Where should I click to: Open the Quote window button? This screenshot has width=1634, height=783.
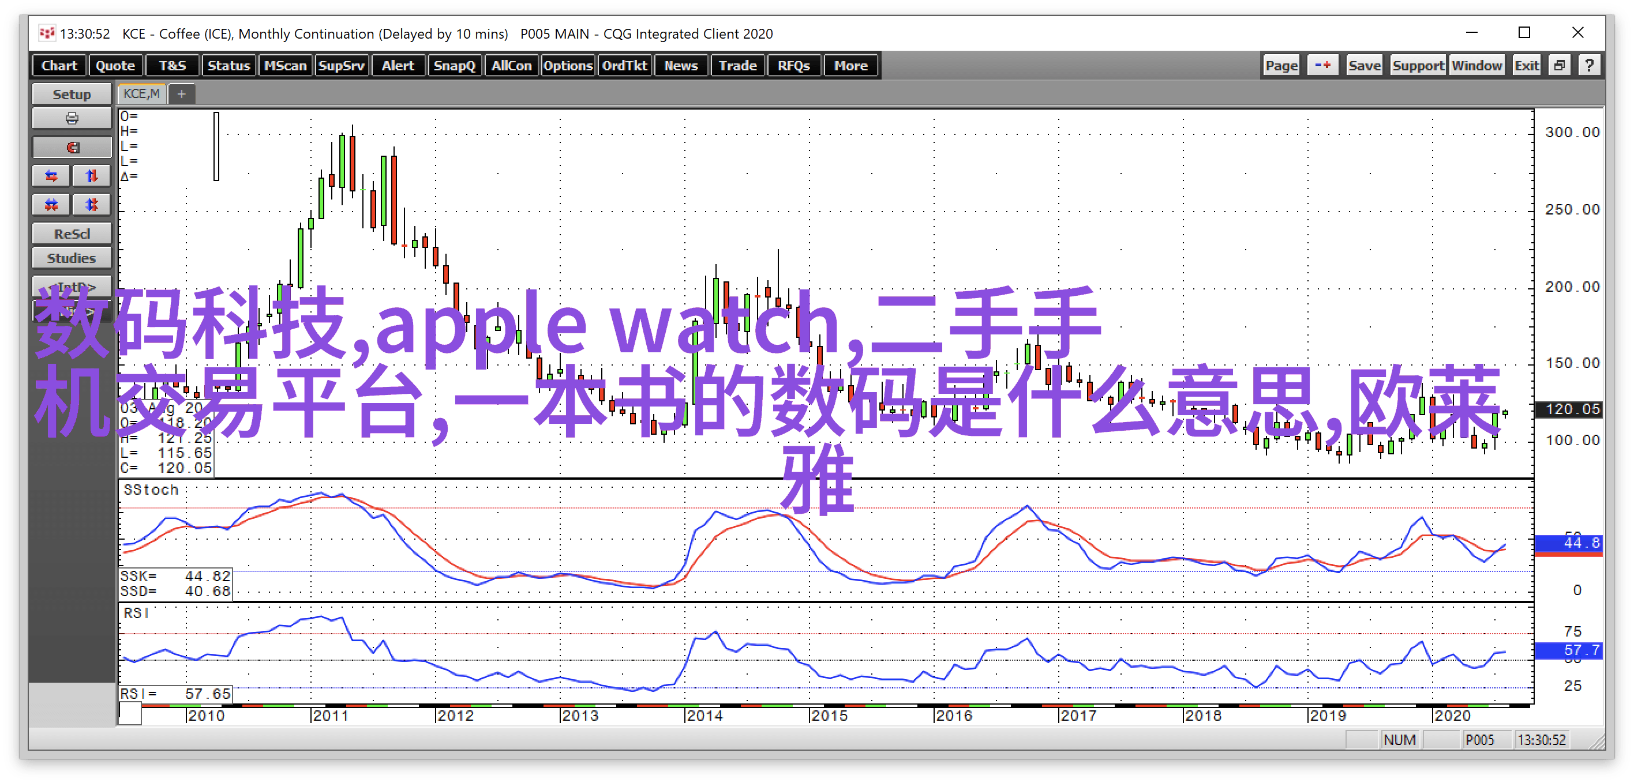pyautogui.click(x=115, y=65)
